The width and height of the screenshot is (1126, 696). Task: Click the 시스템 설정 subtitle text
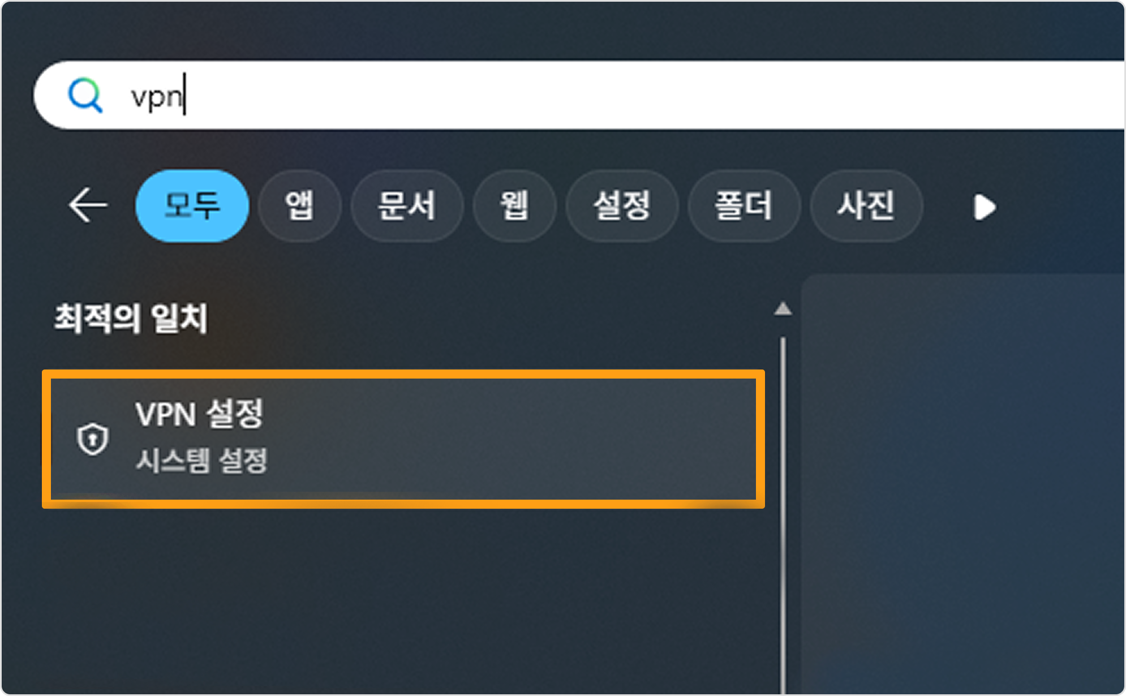[201, 460]
